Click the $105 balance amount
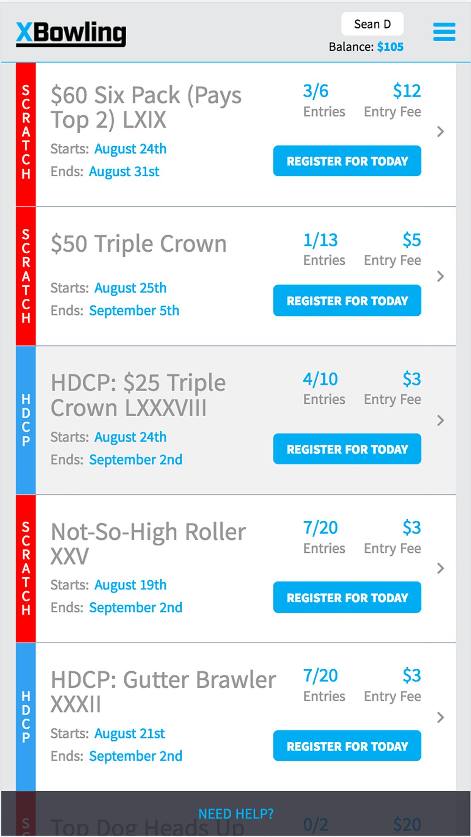The width and height of the screenshot is (471, 837). tap(390, 47)
